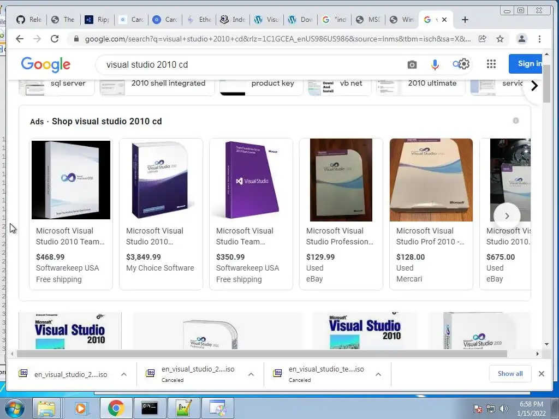Screen dimensions: 559x419
Task: Switch to the GitHub Releases tab
Action: coord(29,20)
